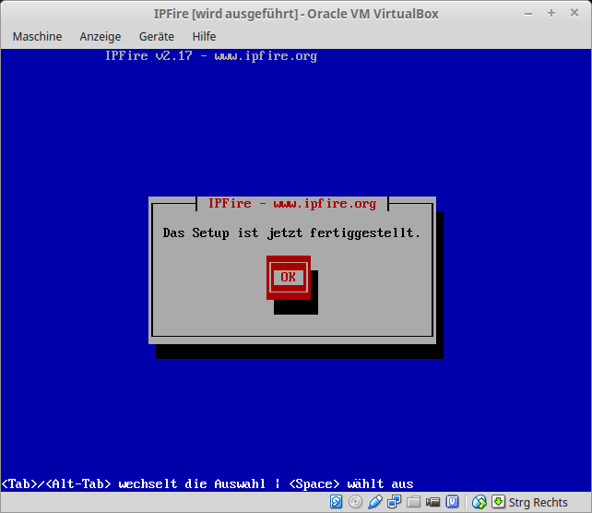592x513 pixels.
Task: Minimize the VirtualBox window
Action: pyautogui.click(x=528, y=14)
